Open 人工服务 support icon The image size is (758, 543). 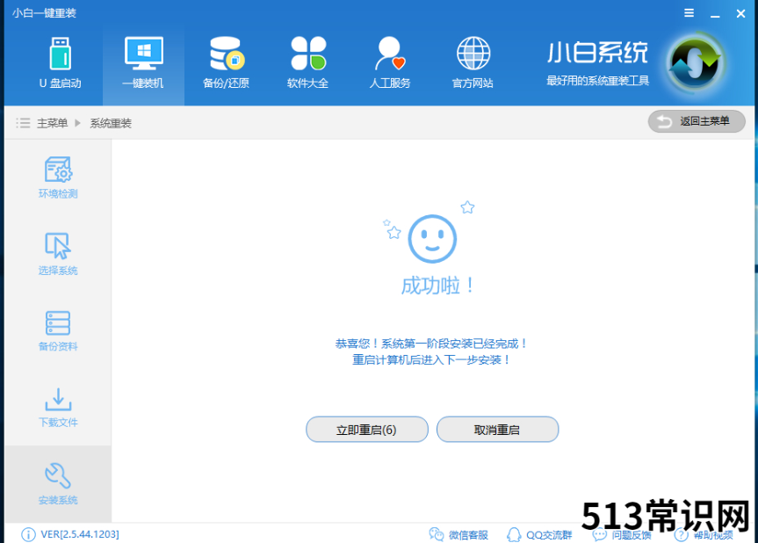(390, 54)
